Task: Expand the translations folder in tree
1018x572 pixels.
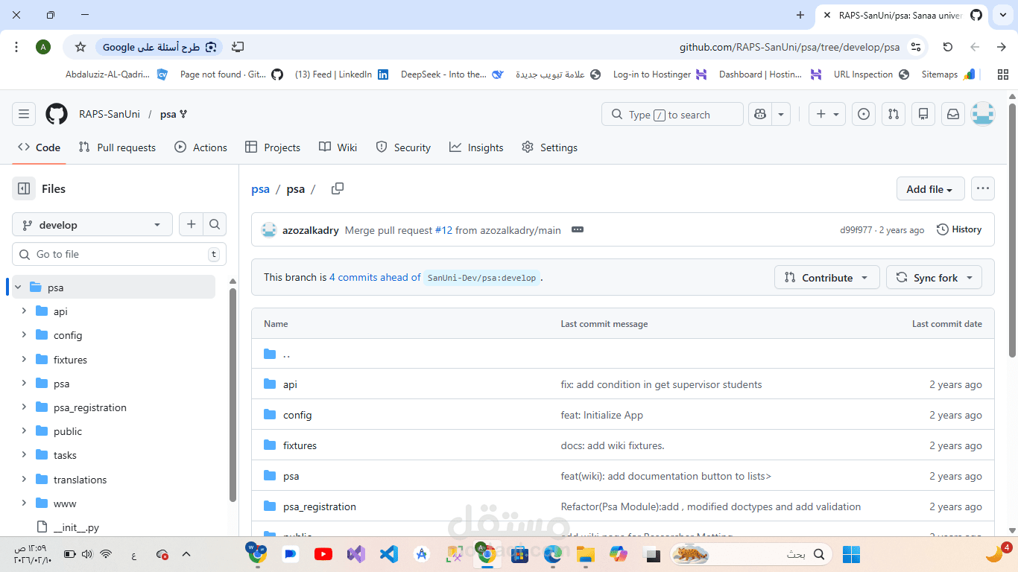Action: [24, 480]
